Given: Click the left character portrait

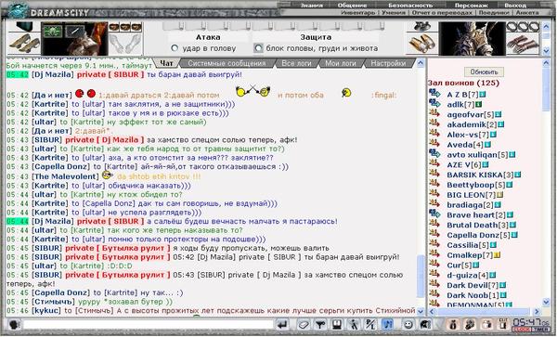Looking at the screenshot, I should click(74, 38).
